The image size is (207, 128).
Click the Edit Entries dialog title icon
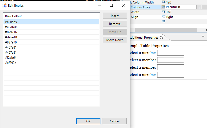pos(5,5)
